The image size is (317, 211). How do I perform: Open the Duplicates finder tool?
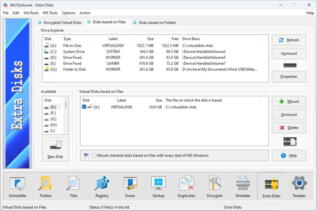[x=187, y=187]
